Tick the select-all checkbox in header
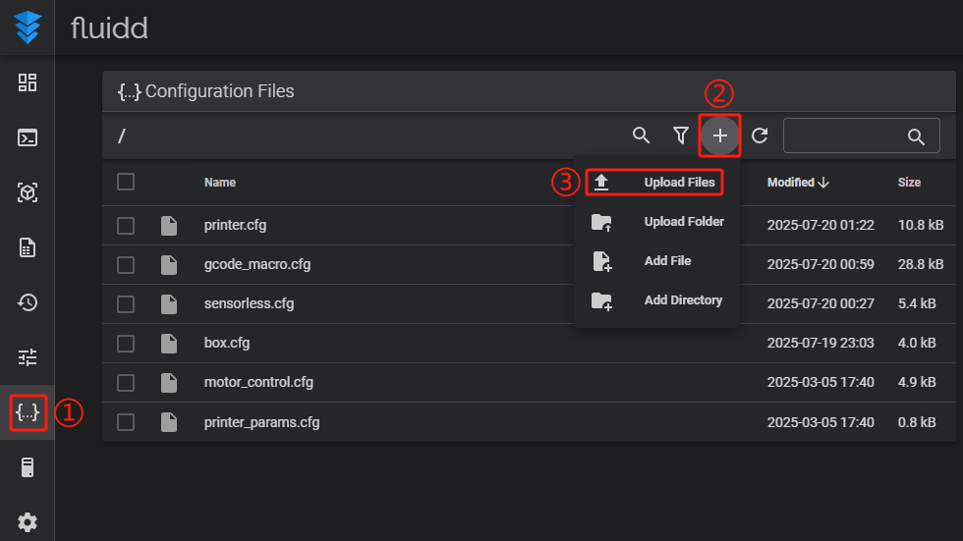 click(126, 182)
